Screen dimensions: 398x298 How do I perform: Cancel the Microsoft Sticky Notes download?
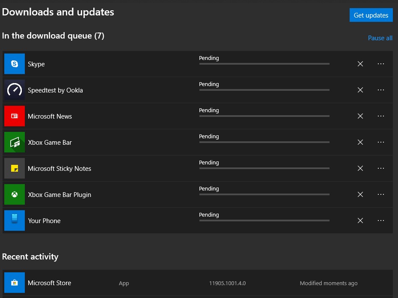click(x=360, y=168)
